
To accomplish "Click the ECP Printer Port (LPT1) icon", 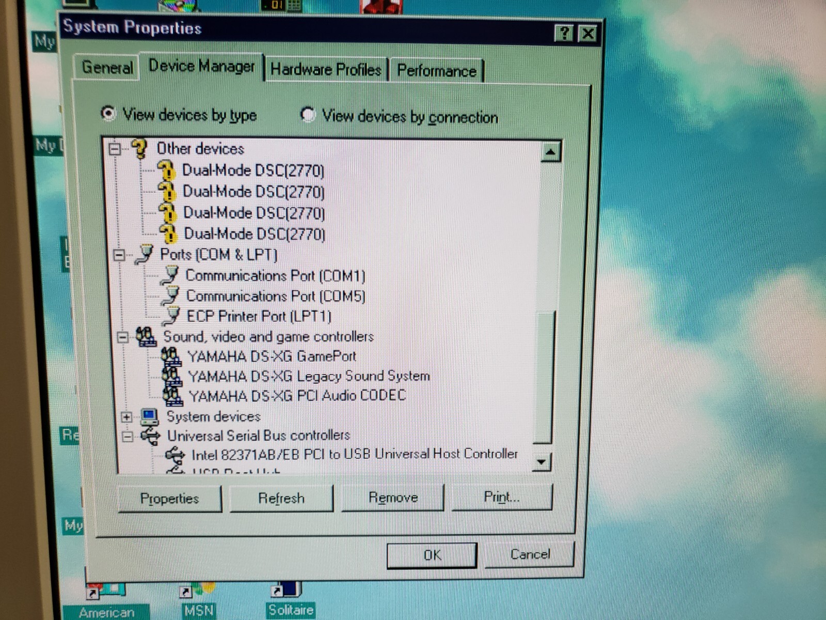I will 171,316.
